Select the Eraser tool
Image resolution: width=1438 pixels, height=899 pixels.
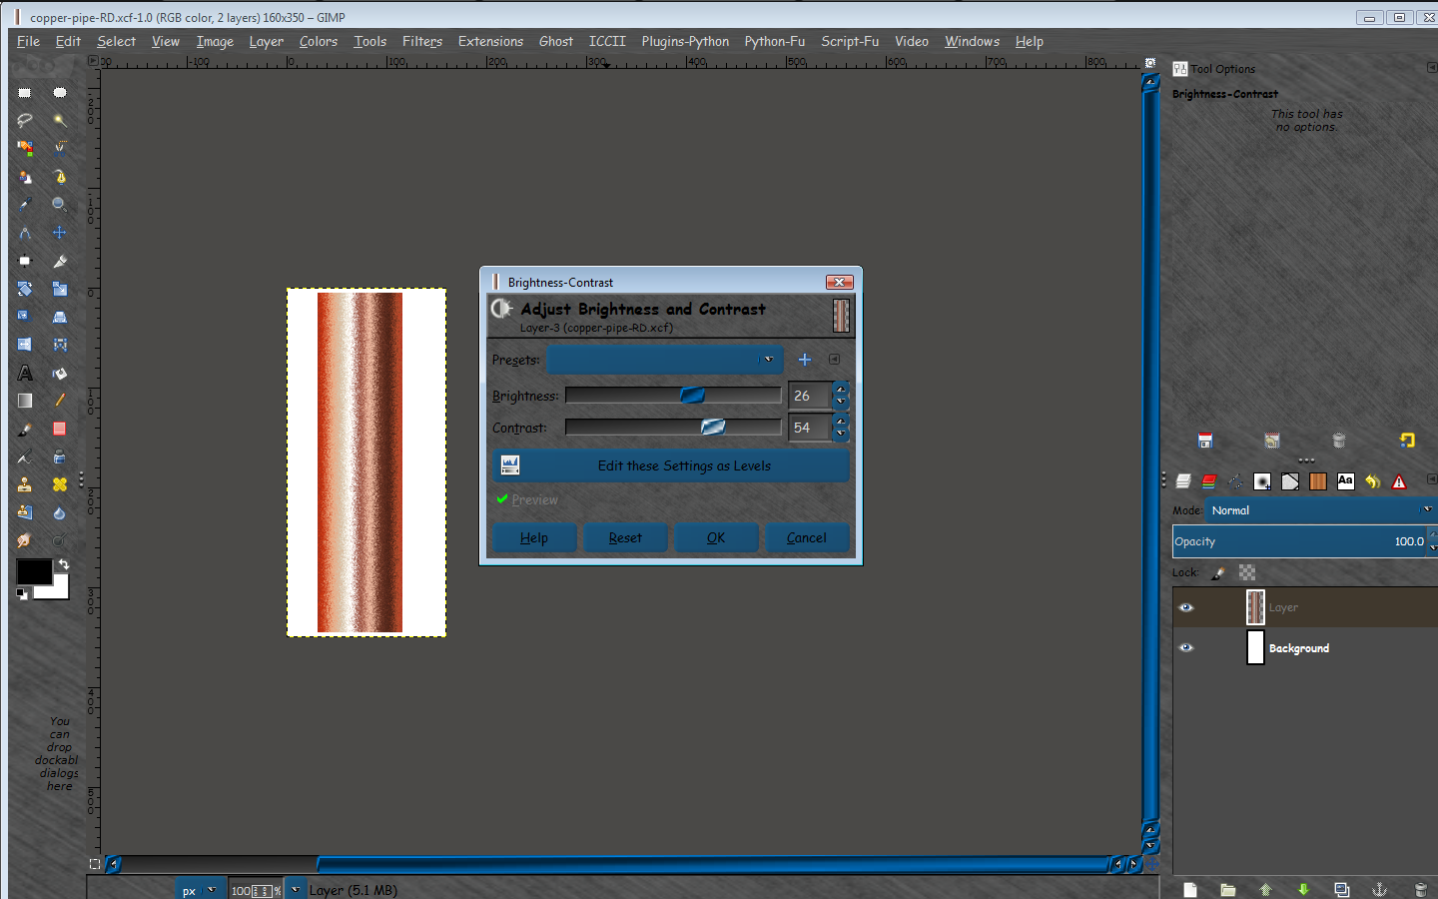[60, 429]
